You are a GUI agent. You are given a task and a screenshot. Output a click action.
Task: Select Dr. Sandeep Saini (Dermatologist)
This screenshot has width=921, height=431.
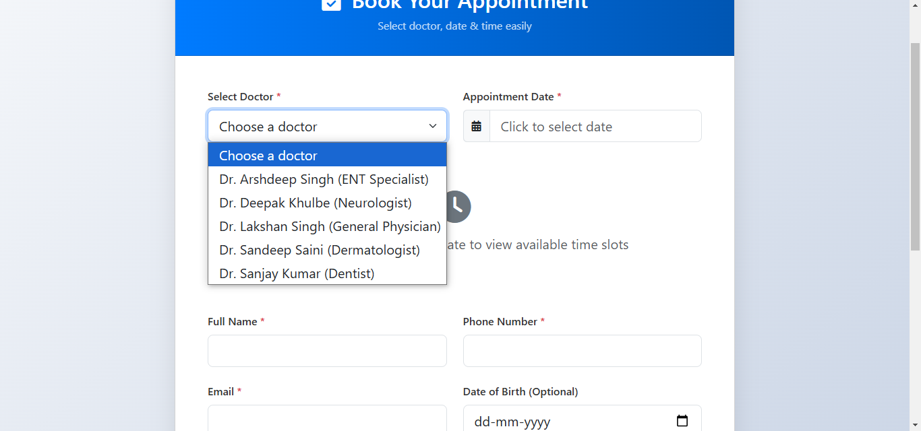click(320, 250)
